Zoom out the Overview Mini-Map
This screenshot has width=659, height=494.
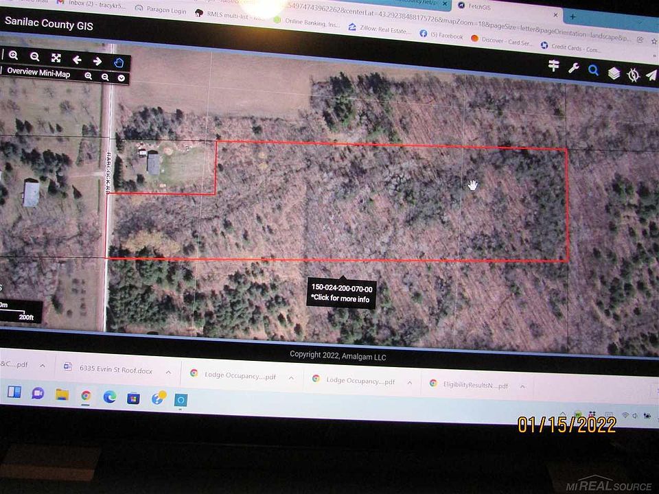pos(105,77)
